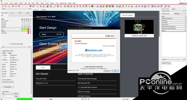Open the Tips and Tricks link
This screenshot has width=187, height=100.
point(41,79)
